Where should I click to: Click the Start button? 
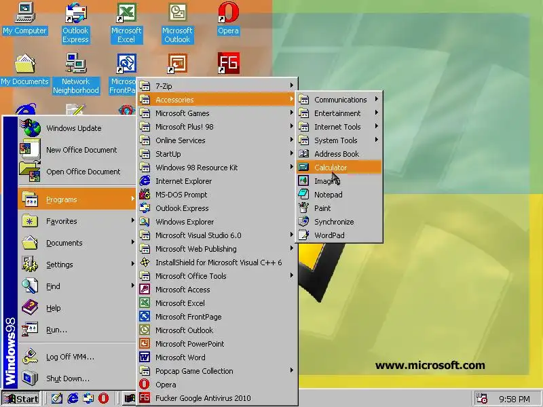click(x=21, y=399)
